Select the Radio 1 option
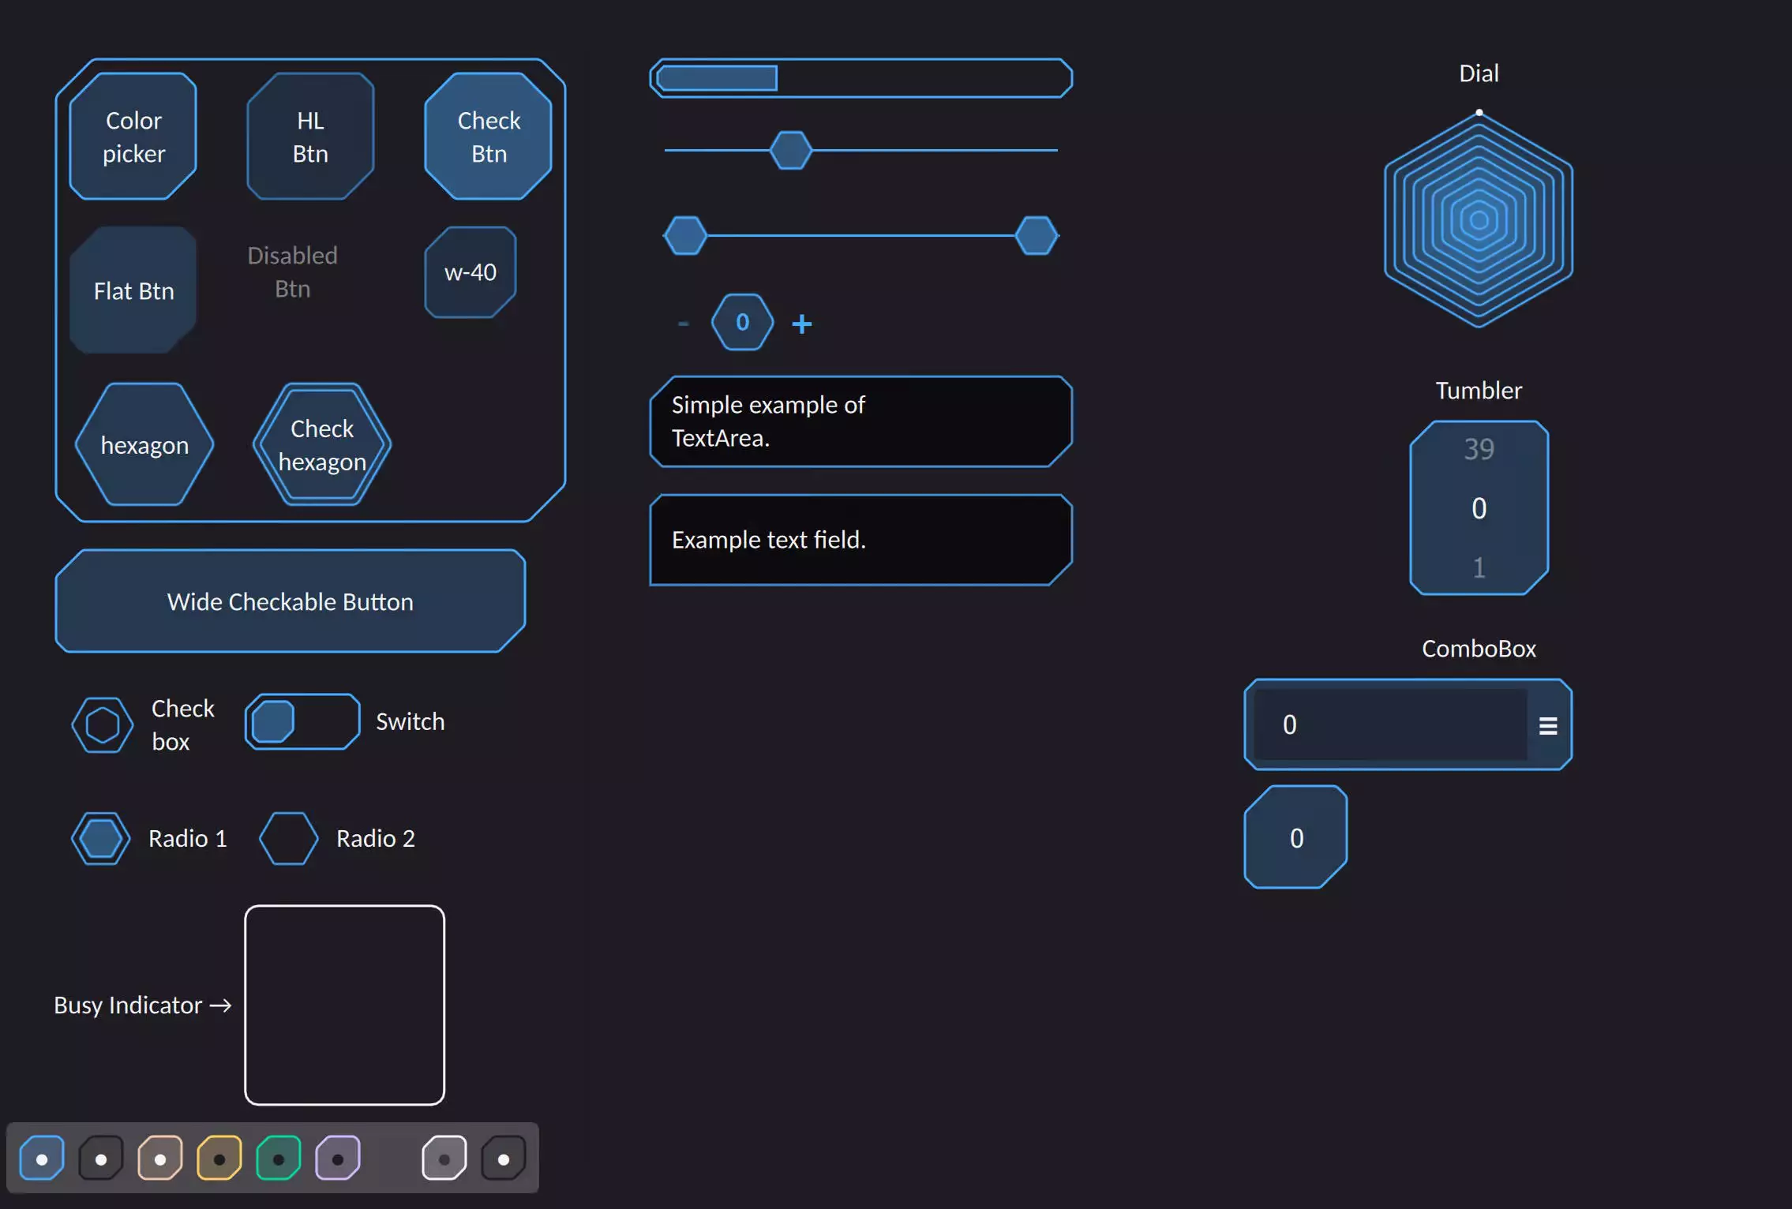1792x1209 pixels. [101, 838]
